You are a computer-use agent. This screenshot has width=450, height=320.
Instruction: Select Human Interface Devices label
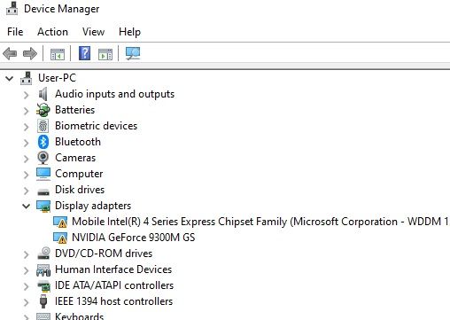pos(113,269)
